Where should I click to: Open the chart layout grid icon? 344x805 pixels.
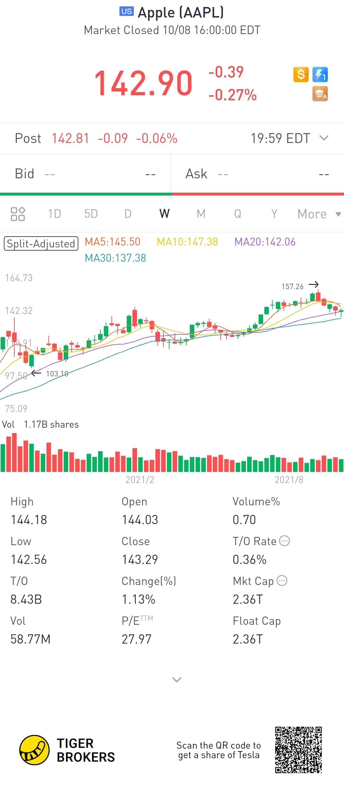(18, 214)
